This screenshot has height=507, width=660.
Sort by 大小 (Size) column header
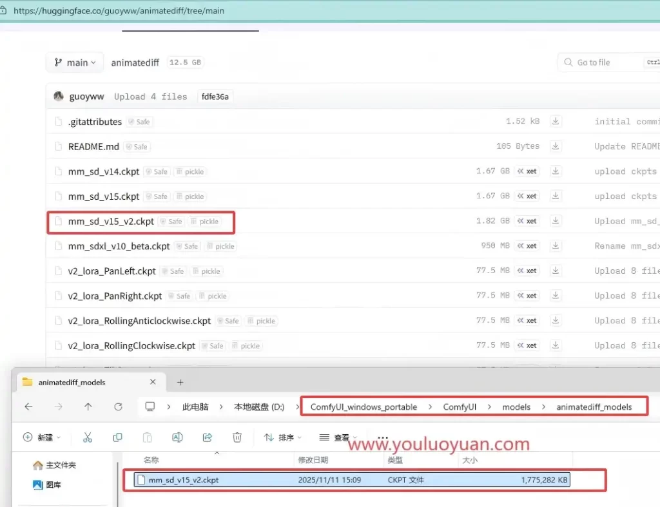click(470, 460)
